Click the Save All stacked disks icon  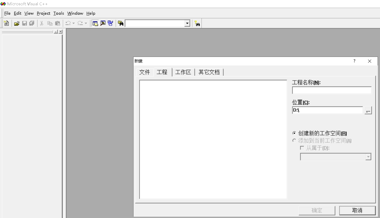click(32, 23)
